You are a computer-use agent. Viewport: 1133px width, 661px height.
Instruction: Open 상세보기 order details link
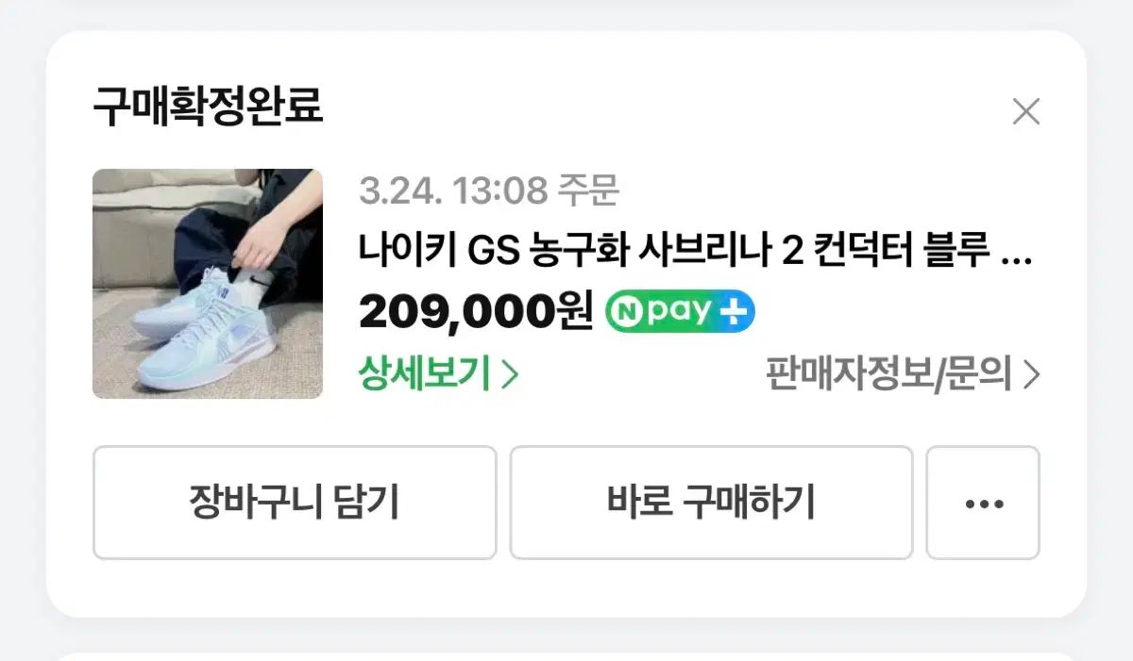[x=438, y=375]
